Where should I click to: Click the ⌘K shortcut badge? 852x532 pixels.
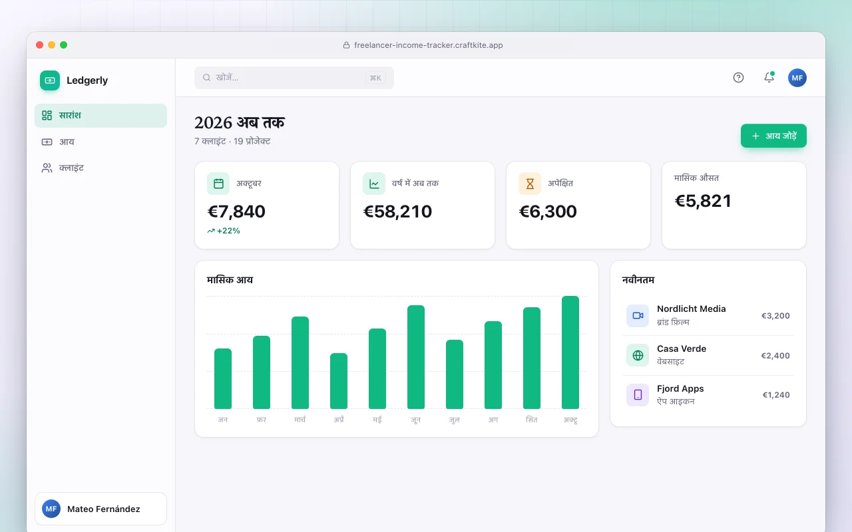pyautogui.click(x=375, y=78)
